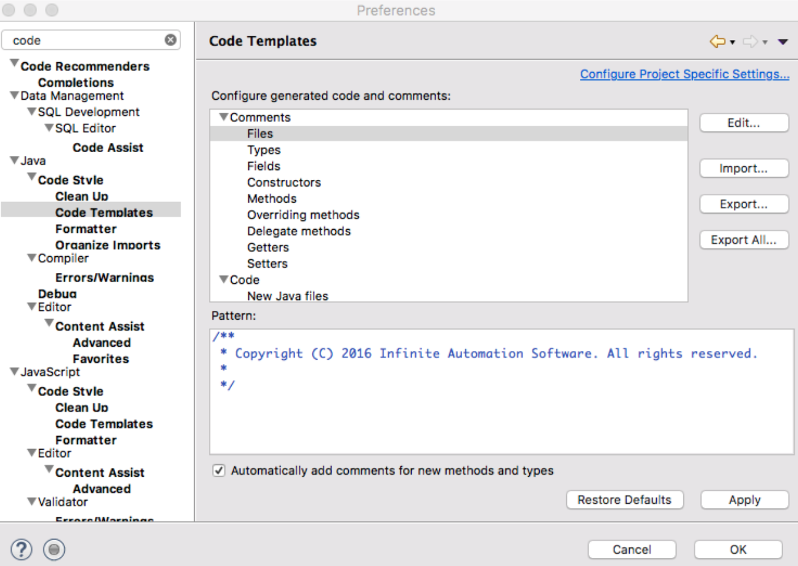Screen dimensions: 798x566
Task: Select Delegate methods template
Action: 299,231
